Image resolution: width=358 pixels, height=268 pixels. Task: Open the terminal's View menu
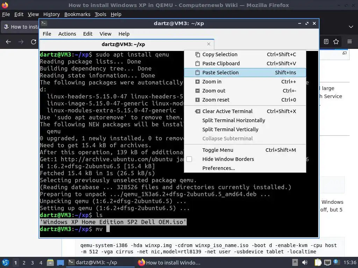105,34
